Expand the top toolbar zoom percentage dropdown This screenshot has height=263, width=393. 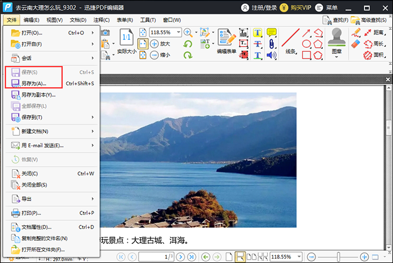[x=179, y=33]
